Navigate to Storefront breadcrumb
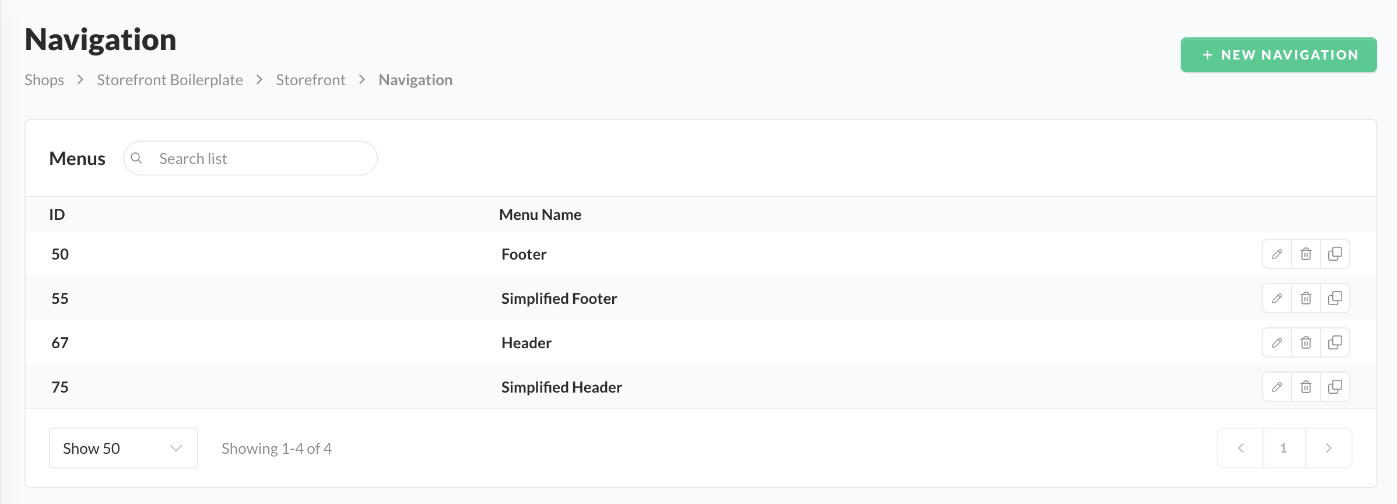This screenshot has height=504, width=1397. pos(311,80)
